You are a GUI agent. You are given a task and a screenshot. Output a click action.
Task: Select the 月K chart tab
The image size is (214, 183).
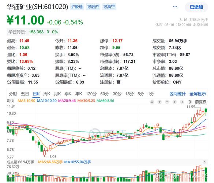[x=57, y=94]
